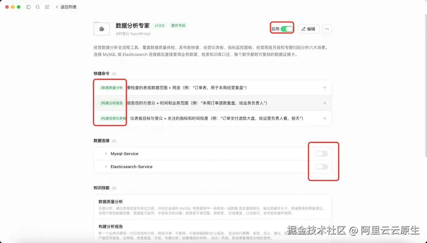Click the 套件市场 tag

(x=178, y=26)
